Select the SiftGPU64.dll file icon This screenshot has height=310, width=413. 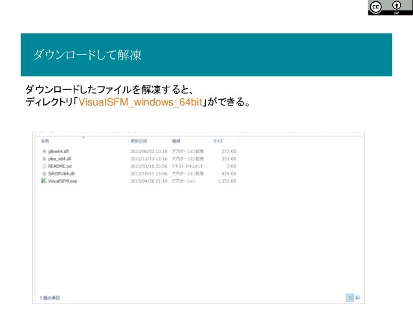tap(44, 173)
